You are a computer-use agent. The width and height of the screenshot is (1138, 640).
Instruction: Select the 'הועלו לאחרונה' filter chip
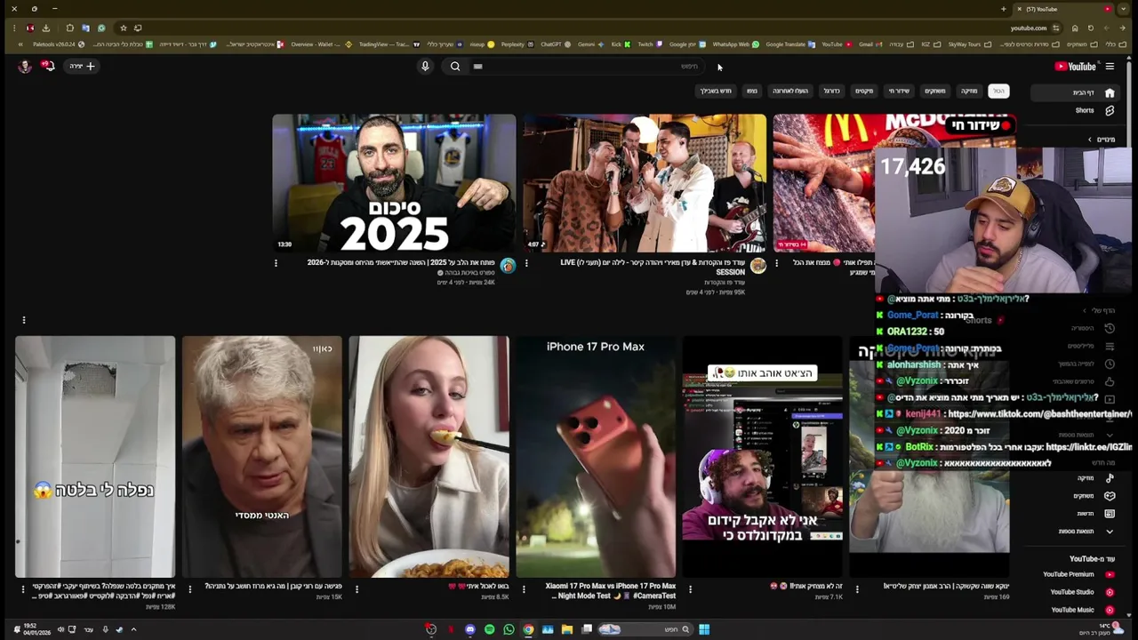[789, 91]
